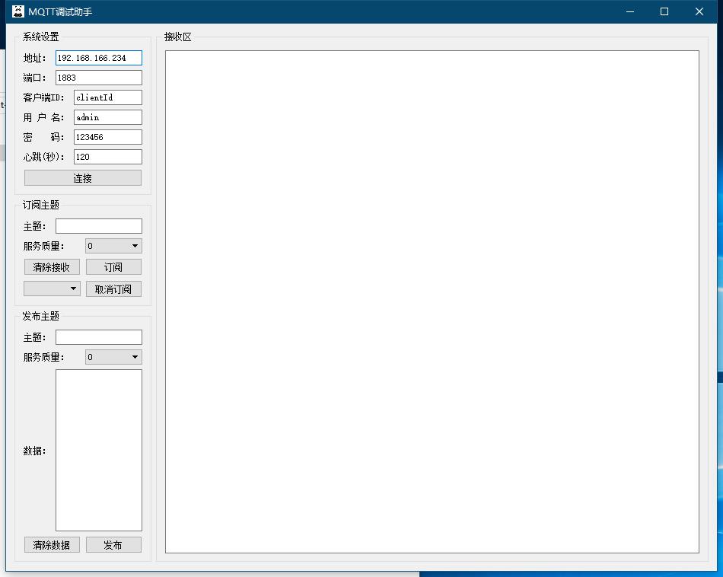Minimize the MQTT调试助手 window
Image resolution: width=723 pixels, height=577 pixels.
coord(630,11)
